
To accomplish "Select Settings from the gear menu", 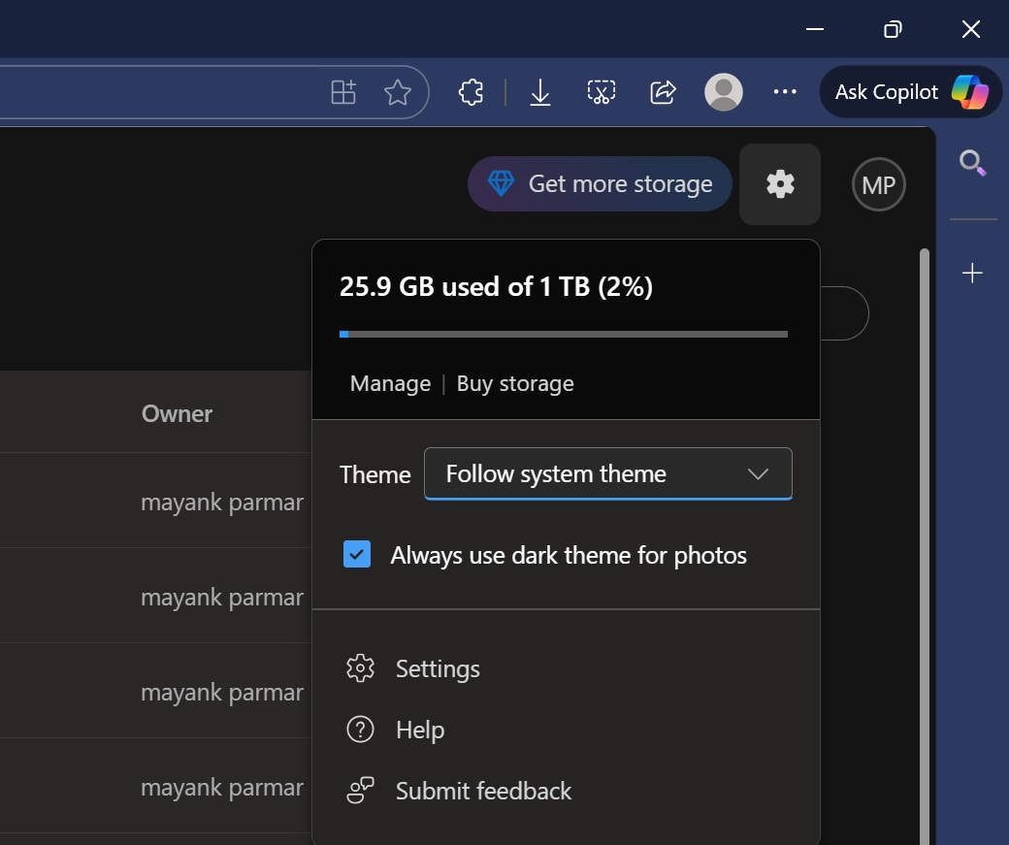I will 437,669.
